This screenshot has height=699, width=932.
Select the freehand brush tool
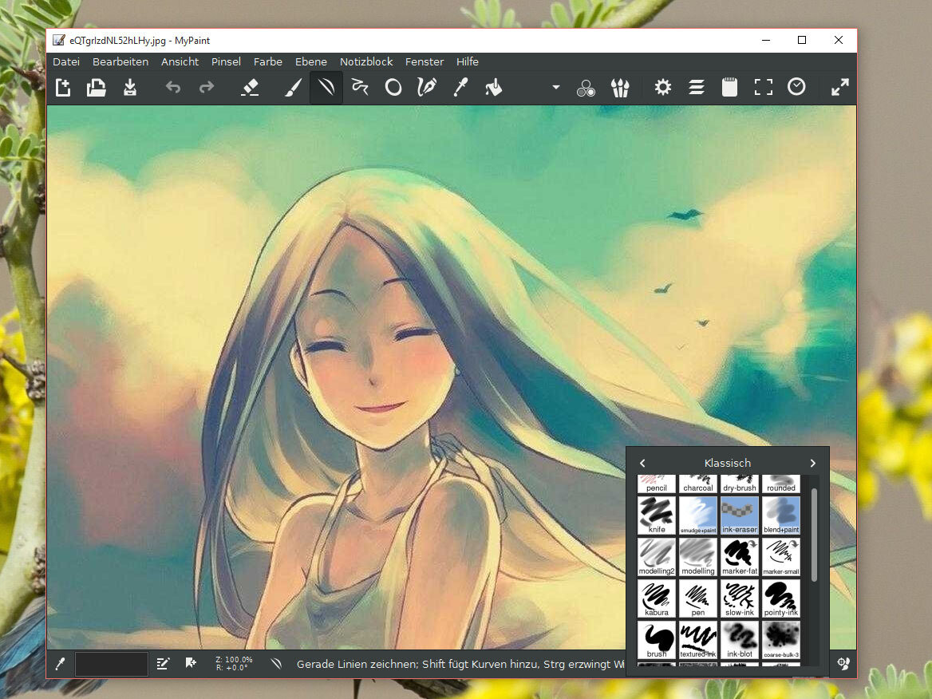(292, 88)
